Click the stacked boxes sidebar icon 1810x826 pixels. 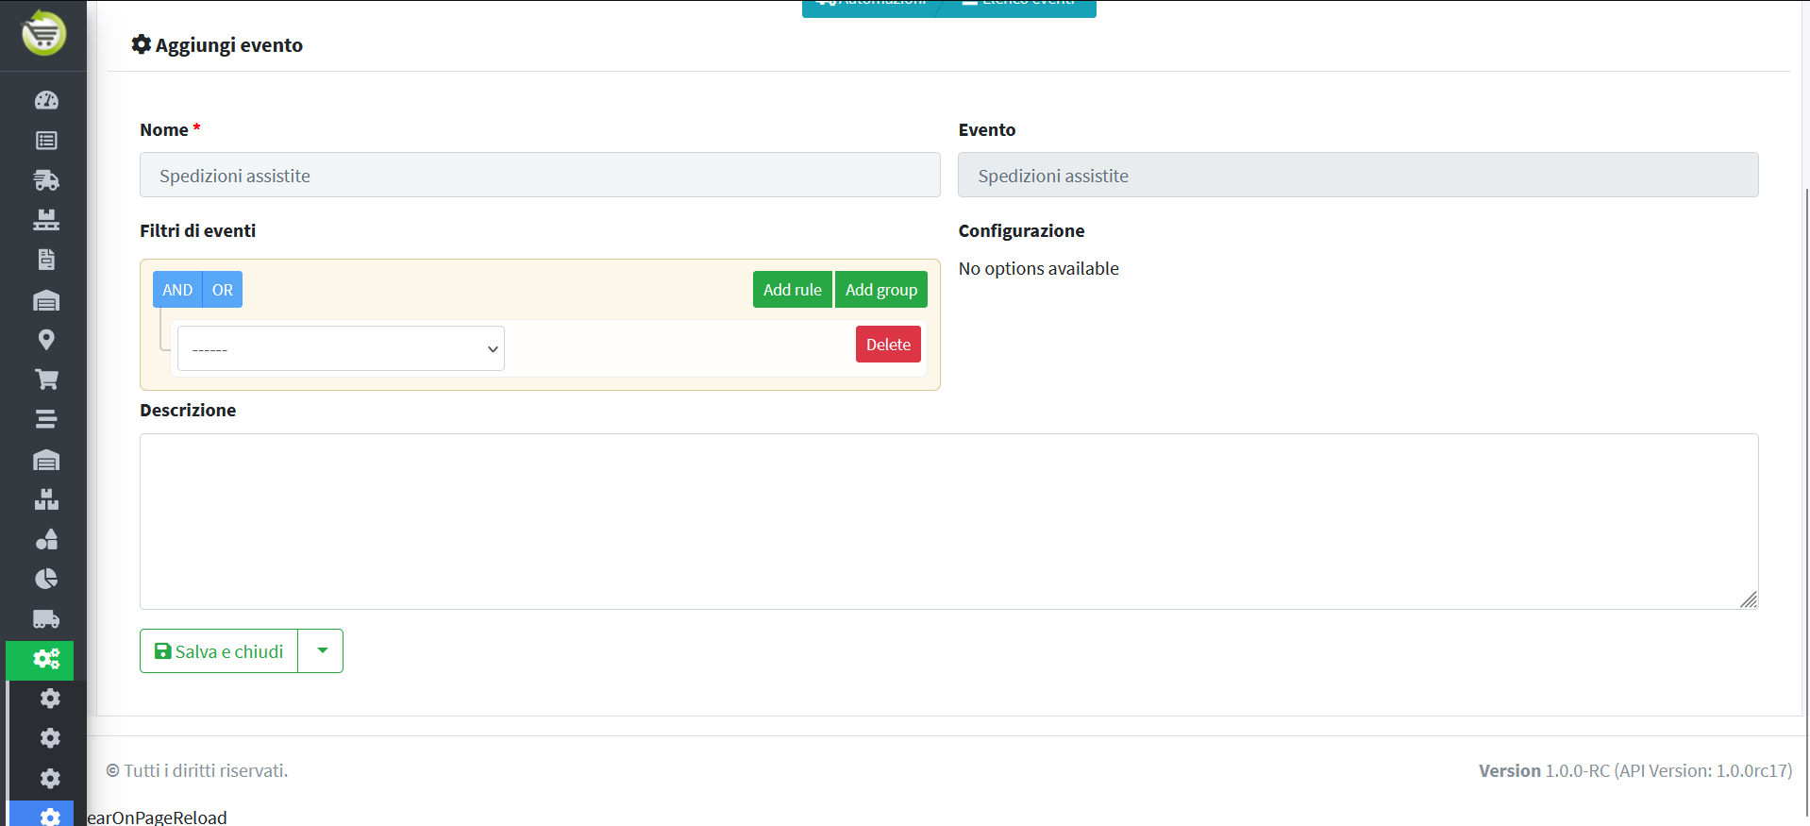[46, 499]
